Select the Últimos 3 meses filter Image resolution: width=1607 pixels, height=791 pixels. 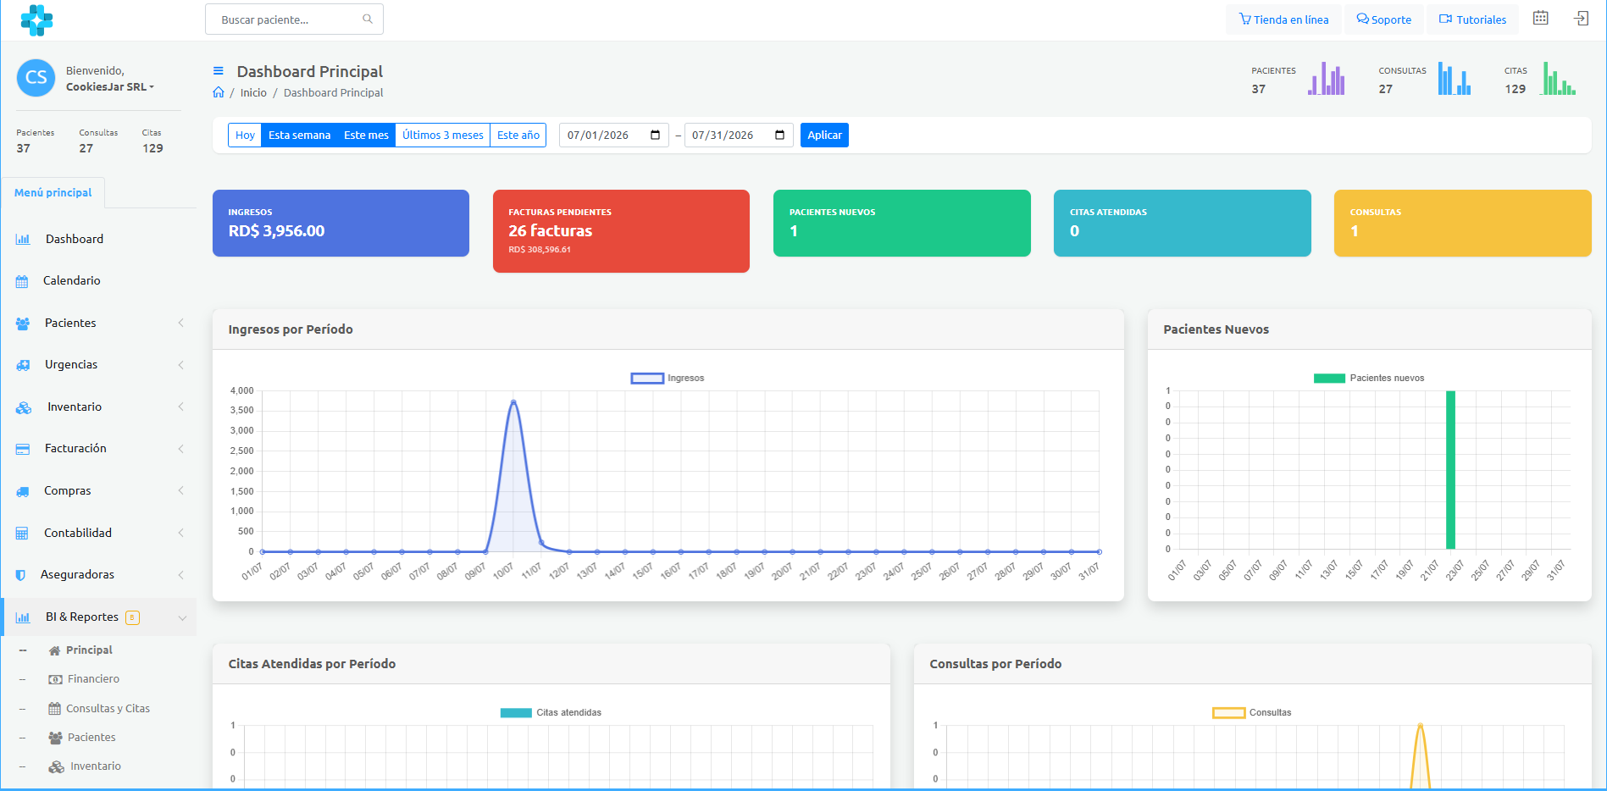pos(442,135)
